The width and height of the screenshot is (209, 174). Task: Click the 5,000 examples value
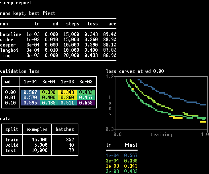click(41, 145)
